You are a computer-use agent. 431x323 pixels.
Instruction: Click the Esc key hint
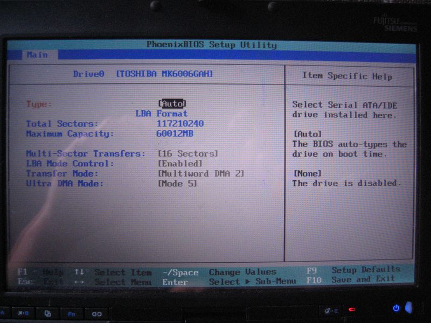(25, 282)
